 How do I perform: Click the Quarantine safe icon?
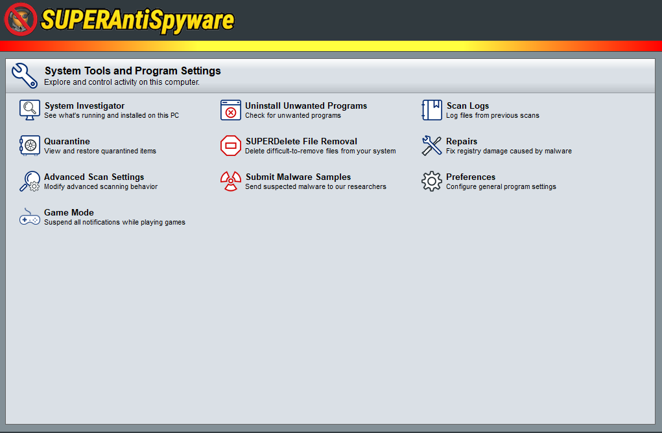30,146
